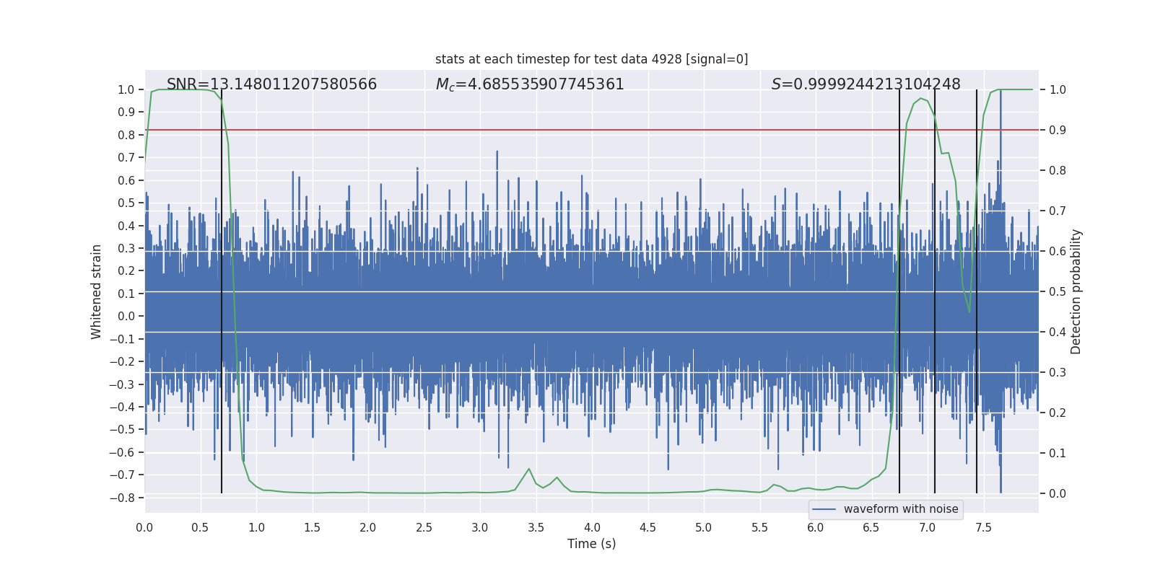Click the 'Time (s)' x-axis label
1155x577 pixels.
[x=591, y=544]
